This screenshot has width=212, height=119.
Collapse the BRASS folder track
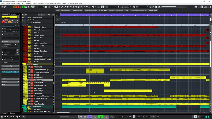(x=23, y=64)
